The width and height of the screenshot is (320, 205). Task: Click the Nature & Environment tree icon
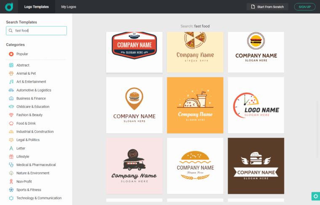[x=11, y=173]
